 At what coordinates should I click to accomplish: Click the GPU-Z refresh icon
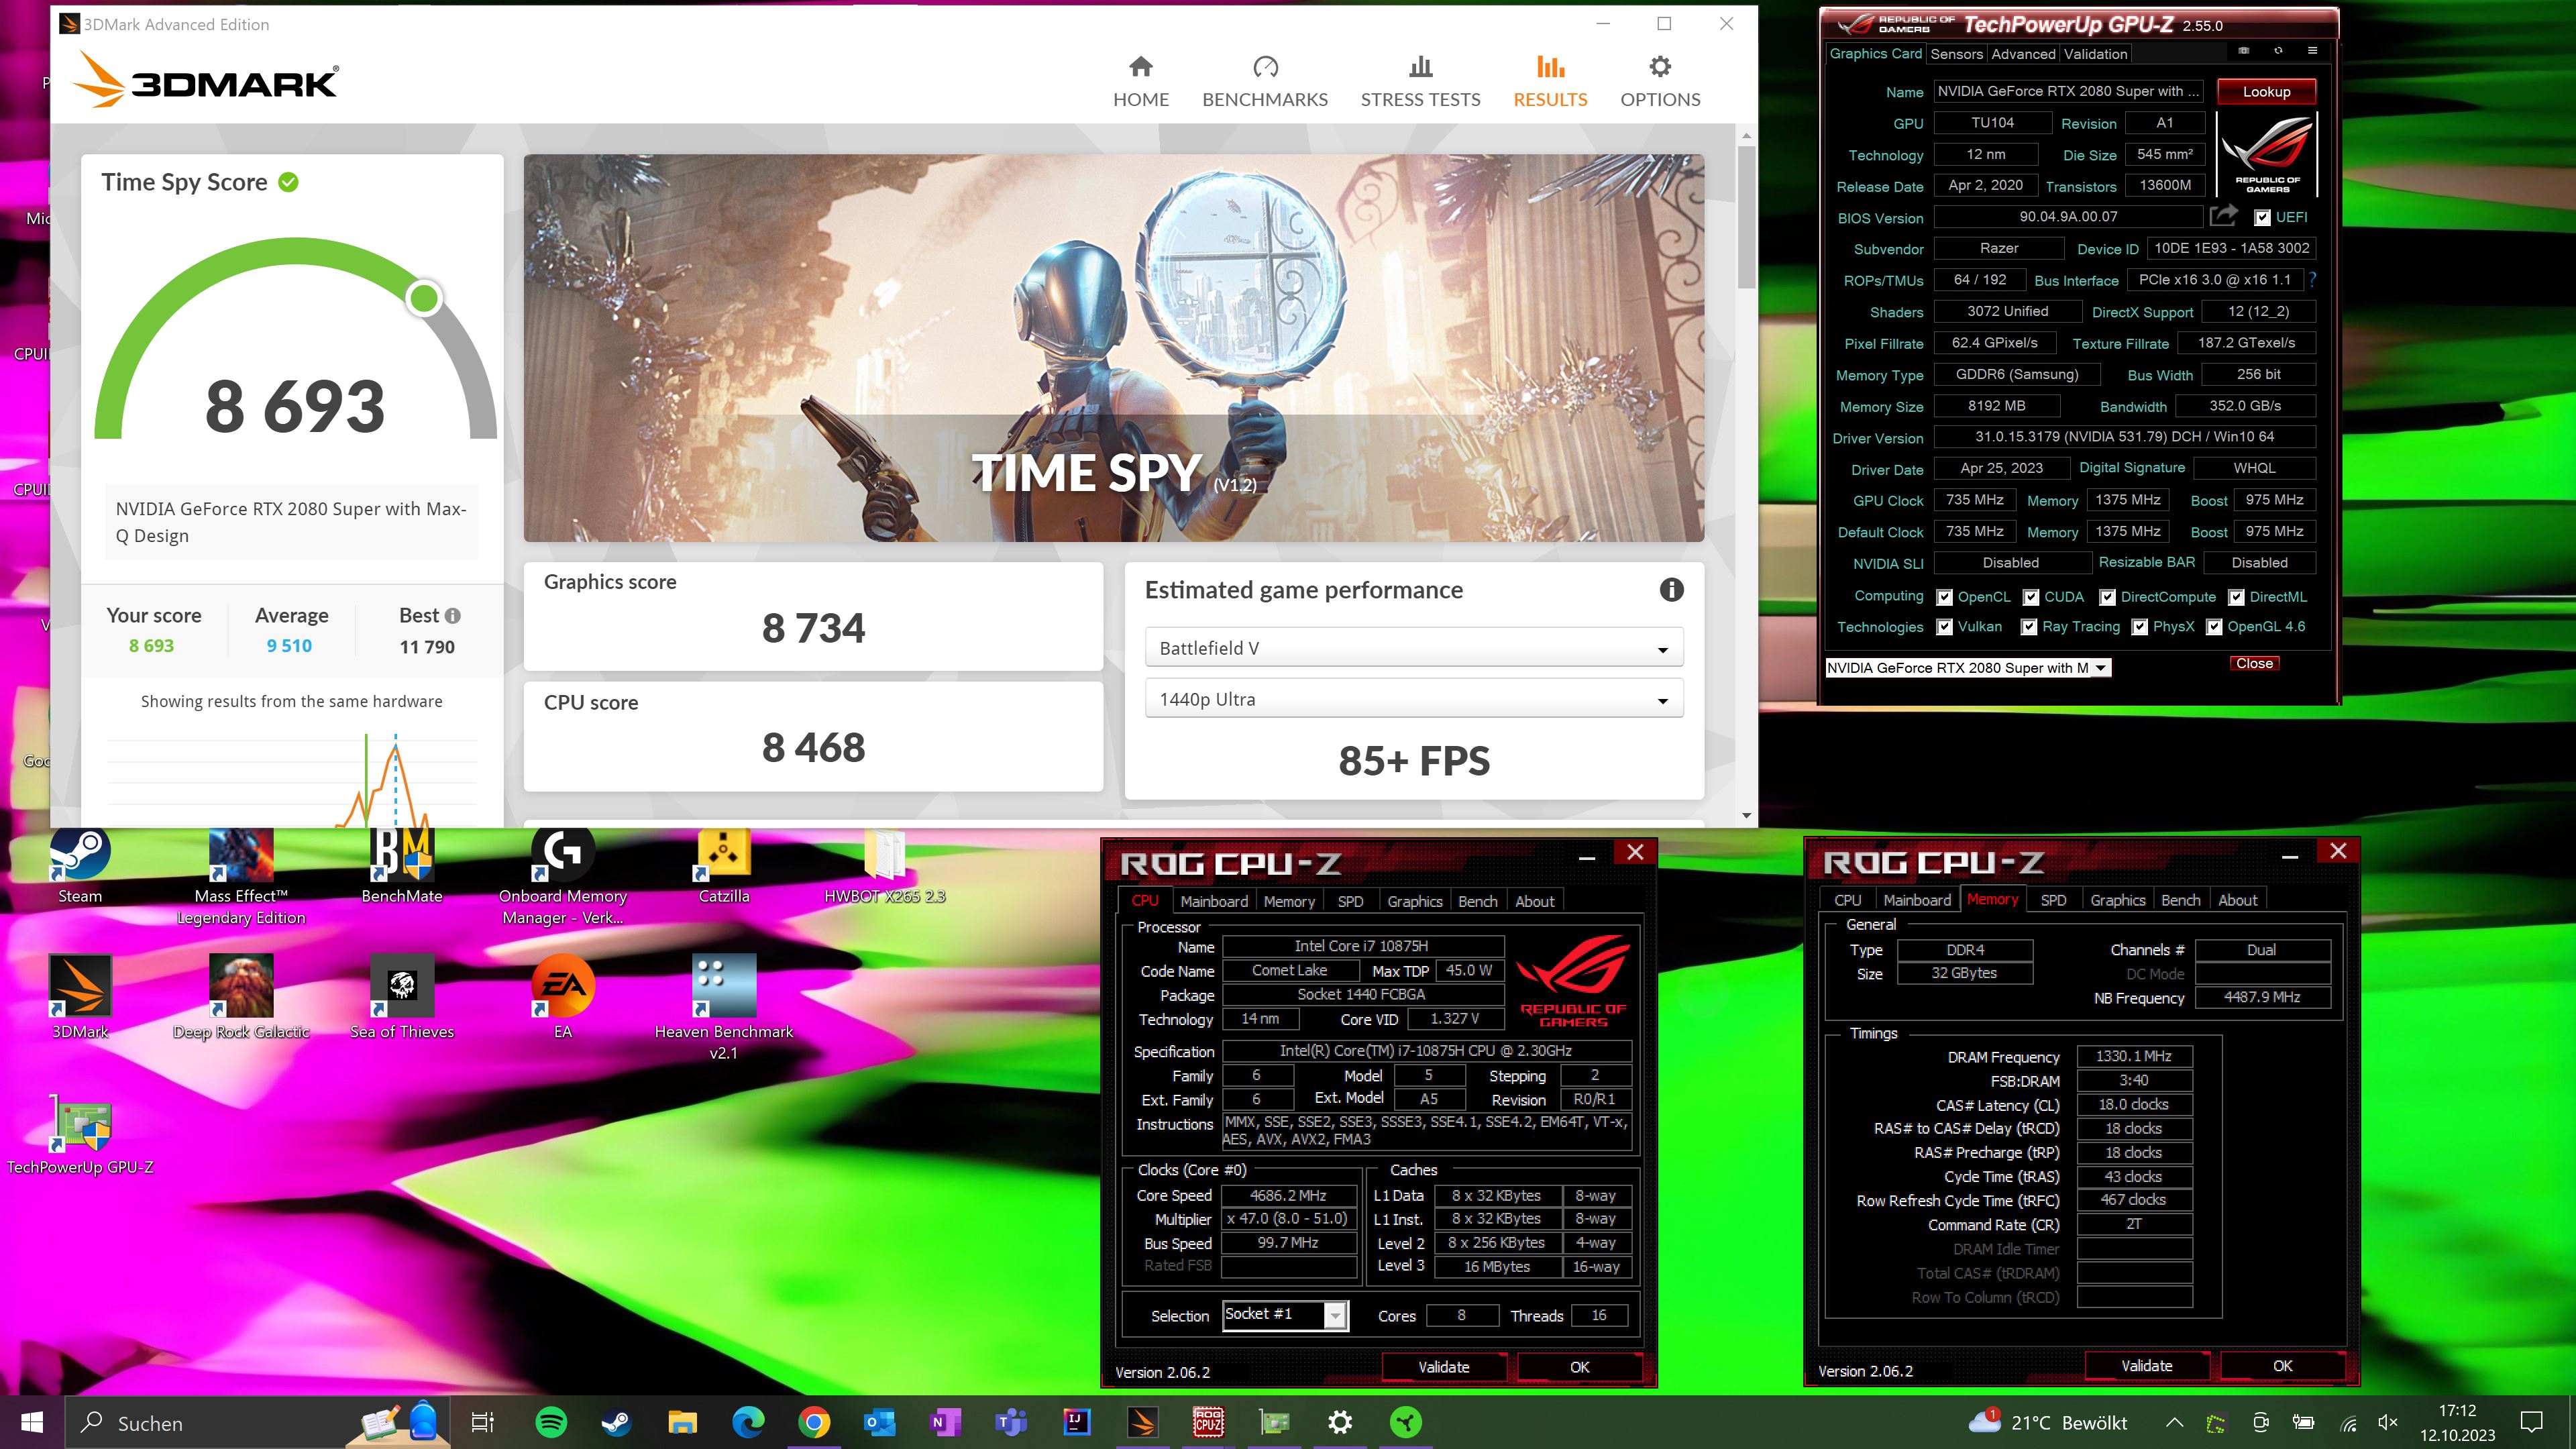pos(2278,51)
